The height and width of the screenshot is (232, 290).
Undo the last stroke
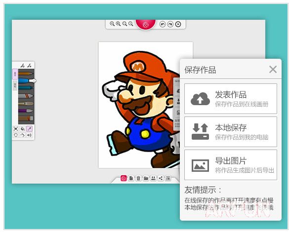pos(163,24)
